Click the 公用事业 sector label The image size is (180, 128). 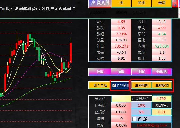tap(139, 13)
